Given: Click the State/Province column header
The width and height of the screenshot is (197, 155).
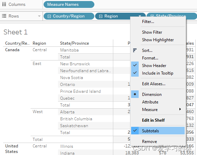Looking at the screenshot, I should [74, 43].
